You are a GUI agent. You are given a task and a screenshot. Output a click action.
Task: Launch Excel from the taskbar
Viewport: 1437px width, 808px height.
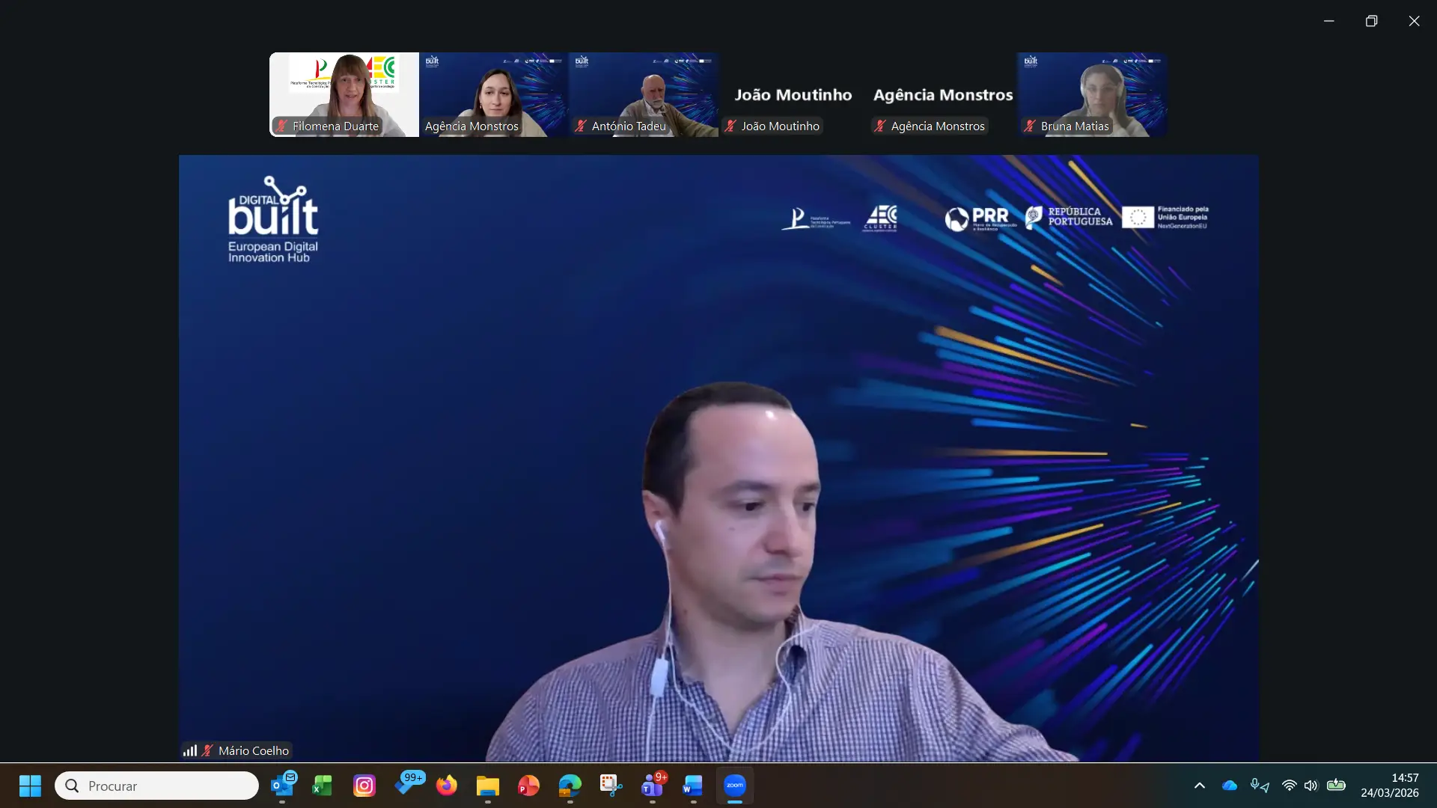pyautogui.click(x=323, y=786)
